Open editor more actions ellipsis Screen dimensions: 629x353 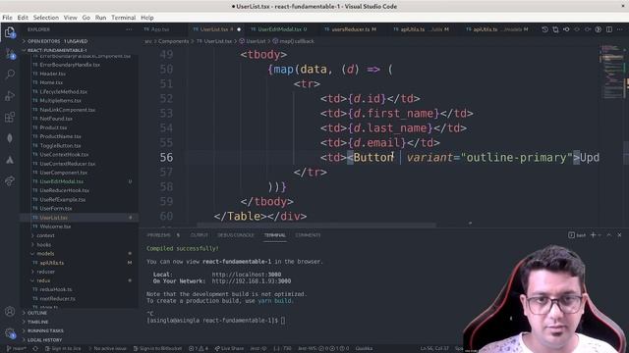point(620,29)
